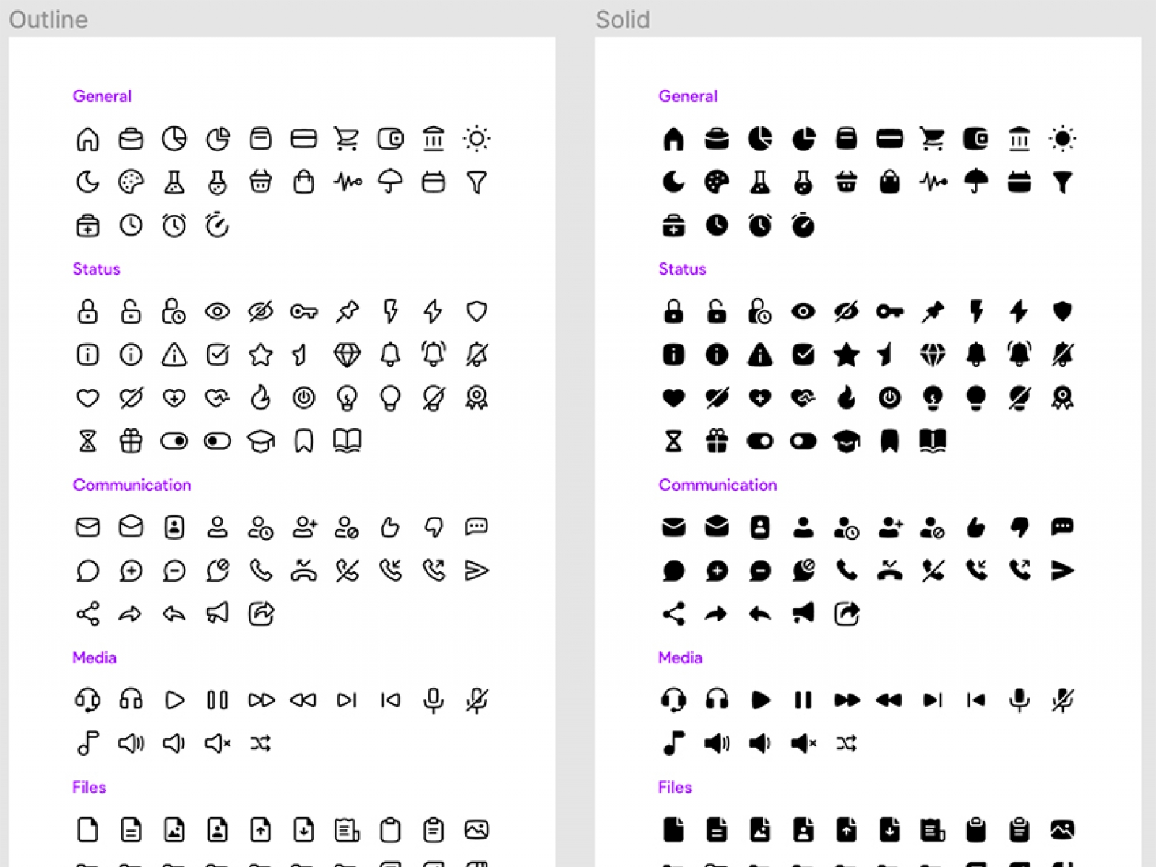Select the sun brightness icon in General row
This screenshot has width=1156, height=867.
(478, 138)
